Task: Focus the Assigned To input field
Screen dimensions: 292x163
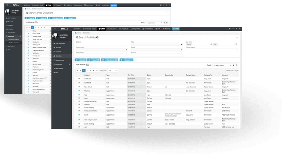Action: (102, 55)
